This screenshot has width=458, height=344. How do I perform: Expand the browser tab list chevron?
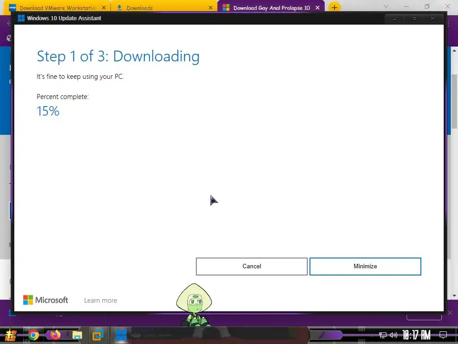386,6
